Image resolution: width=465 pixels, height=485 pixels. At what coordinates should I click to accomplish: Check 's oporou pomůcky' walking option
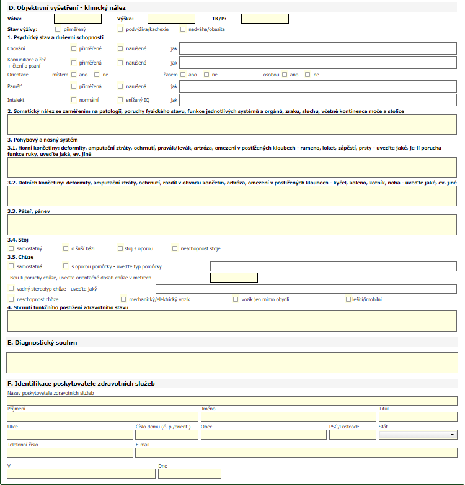pyautogui.click(x=66, y=266)
